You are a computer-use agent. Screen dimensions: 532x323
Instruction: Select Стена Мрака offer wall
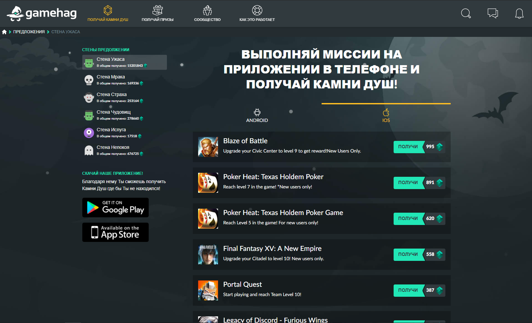[x=124, y=80]
